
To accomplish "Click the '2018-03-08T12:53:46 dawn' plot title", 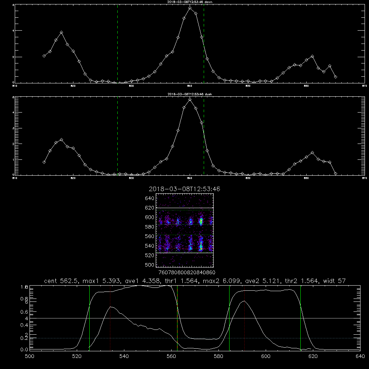I will 190,2.
